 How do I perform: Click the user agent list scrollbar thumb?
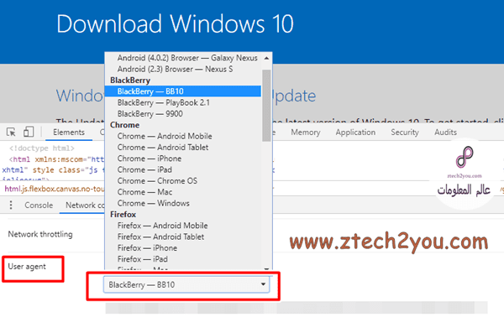[x=266, y=106]
